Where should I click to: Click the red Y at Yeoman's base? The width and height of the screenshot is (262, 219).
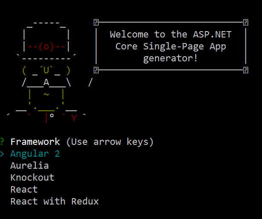coord(74,118)
